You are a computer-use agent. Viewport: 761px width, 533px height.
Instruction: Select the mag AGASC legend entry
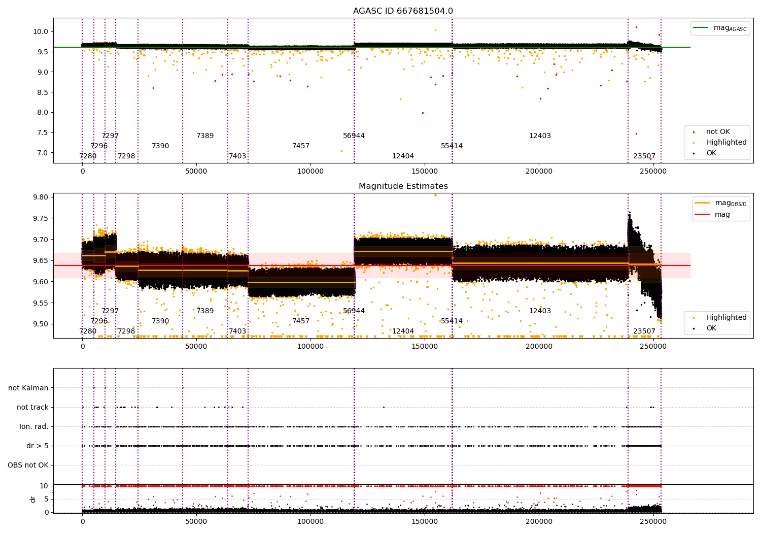720,28
